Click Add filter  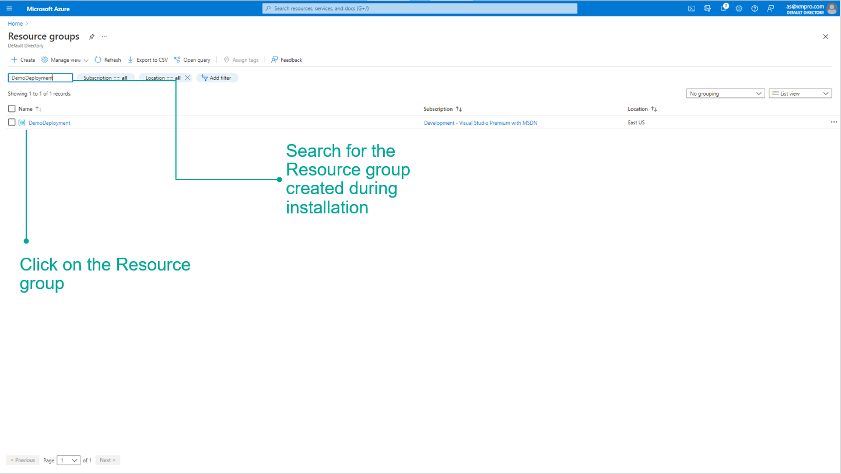tap(217, 78)
